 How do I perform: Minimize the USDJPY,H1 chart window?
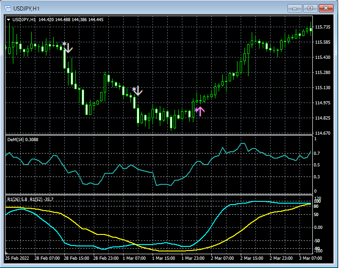coord(295,8)
